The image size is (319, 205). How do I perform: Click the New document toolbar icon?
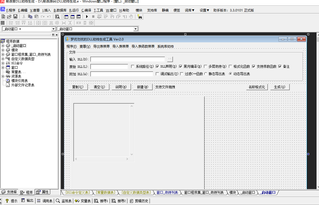3,17
